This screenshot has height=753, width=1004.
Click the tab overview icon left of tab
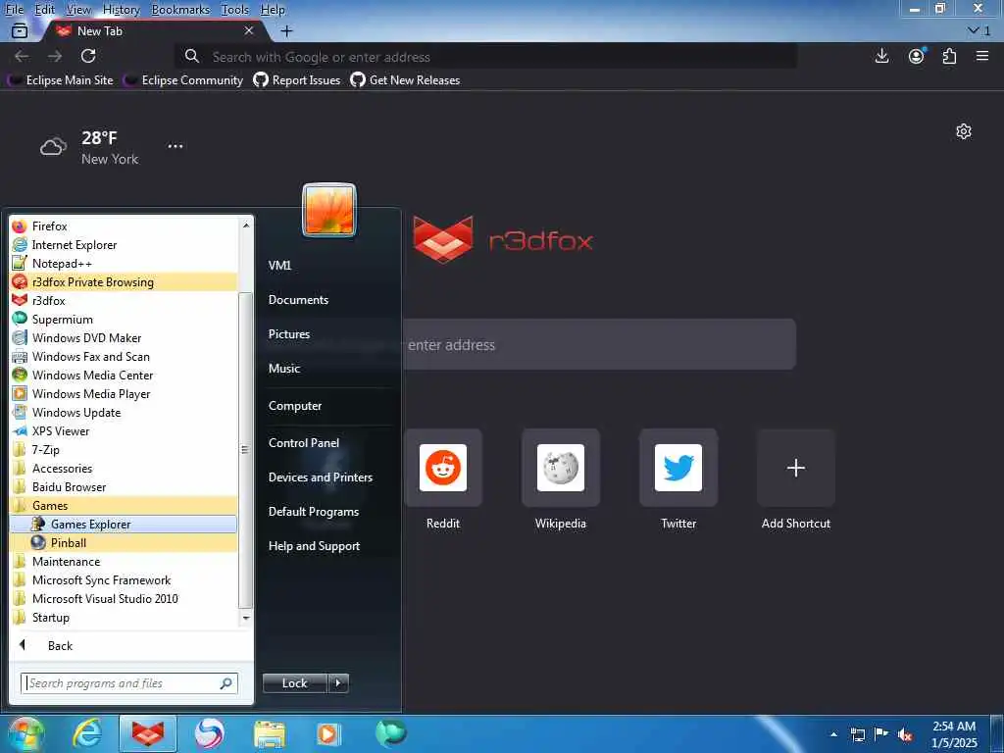(20, 30)
